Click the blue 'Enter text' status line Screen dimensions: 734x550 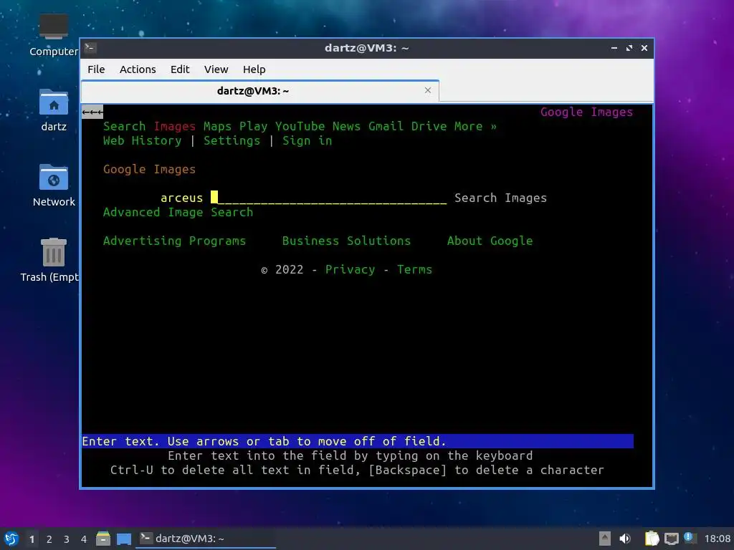(x=358, y=441)
